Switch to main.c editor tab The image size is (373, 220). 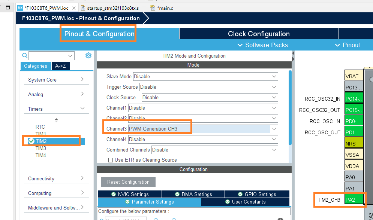pyautogui.click(x=162, y=8)
